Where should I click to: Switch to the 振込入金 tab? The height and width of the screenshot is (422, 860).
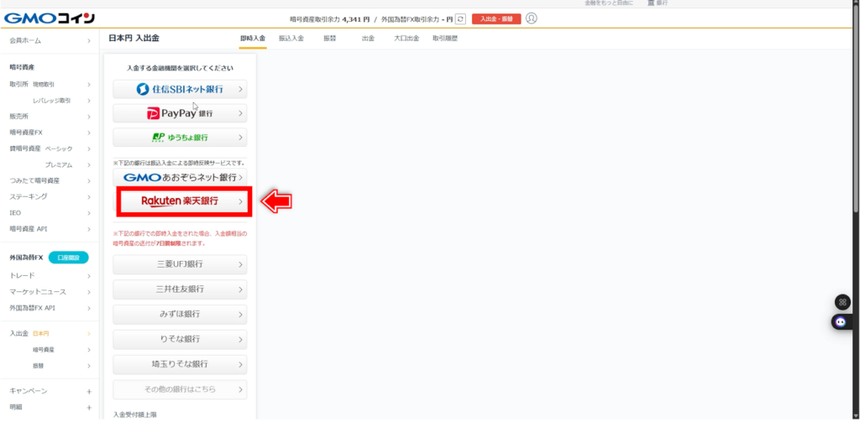[290, 39]
